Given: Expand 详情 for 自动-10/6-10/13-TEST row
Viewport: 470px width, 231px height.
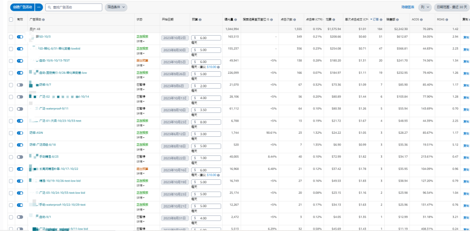Looking at the screenshot, I should pos(141,65).
